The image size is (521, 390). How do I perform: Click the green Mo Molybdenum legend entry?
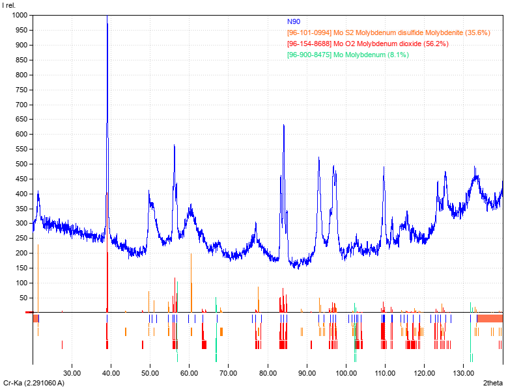[348, 55]
